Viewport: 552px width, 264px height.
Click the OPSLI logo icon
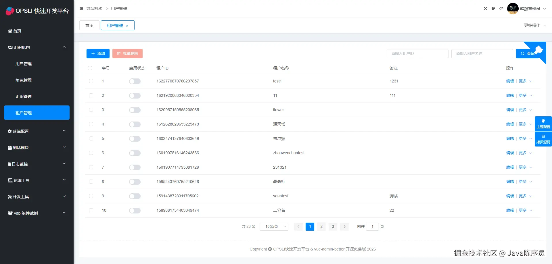tap(10, 11)
